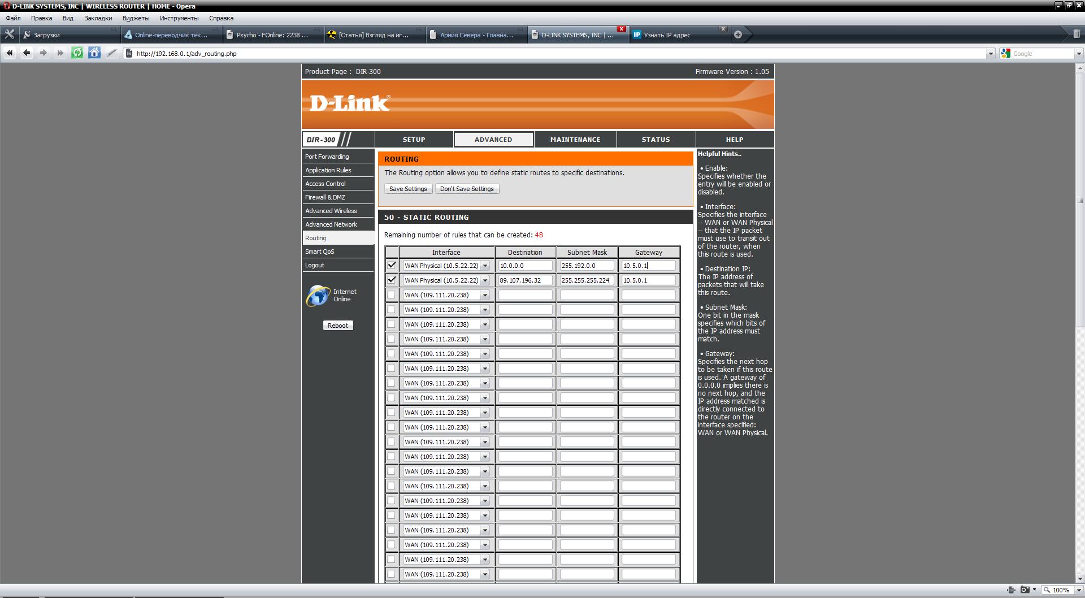
Task: Click the Save Settings button
Action: (x=408, y=189)
